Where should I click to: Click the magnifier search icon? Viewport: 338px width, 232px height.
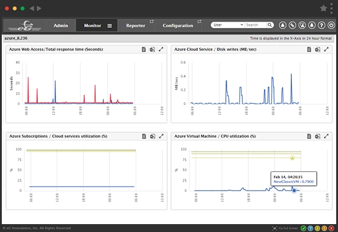[x=270, y=25]
